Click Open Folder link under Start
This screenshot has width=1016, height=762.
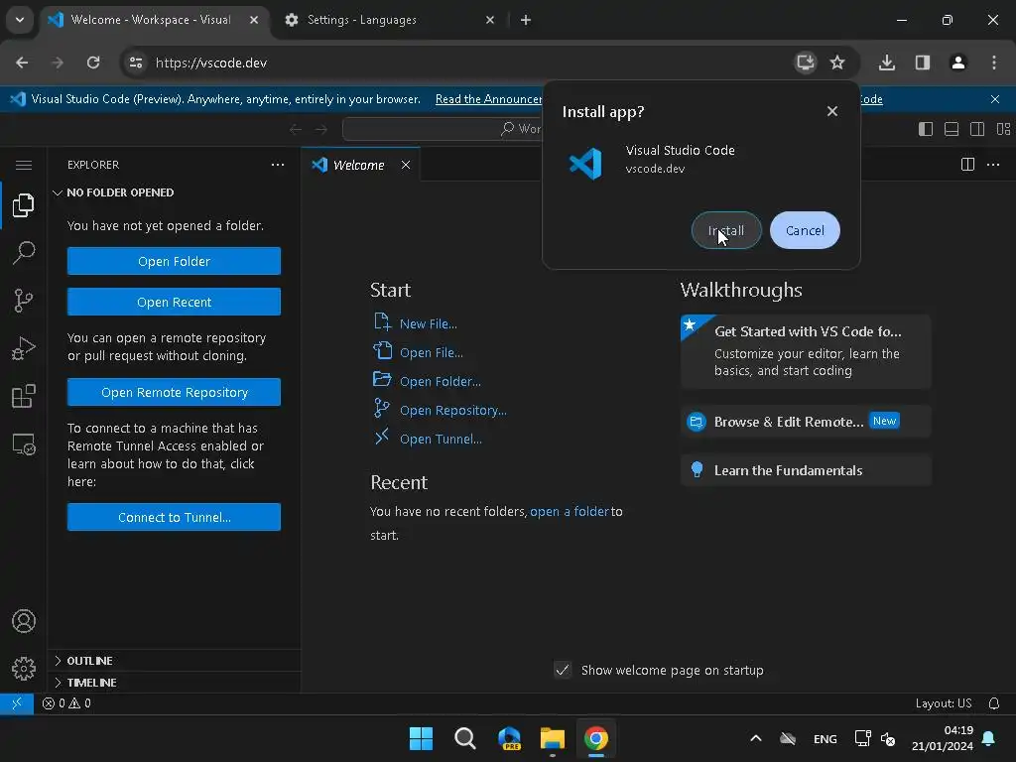pyautogui.click(x=440, y=381)
